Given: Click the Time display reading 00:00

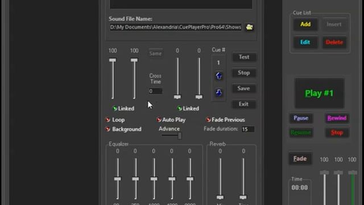Looking at the screenshot, I should click(300, 187).
